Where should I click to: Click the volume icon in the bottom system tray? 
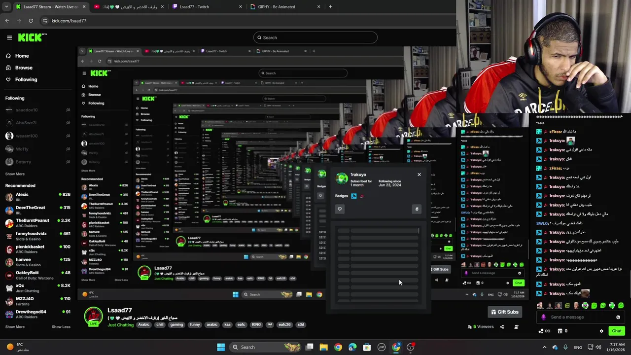click(x=598, y=347)
